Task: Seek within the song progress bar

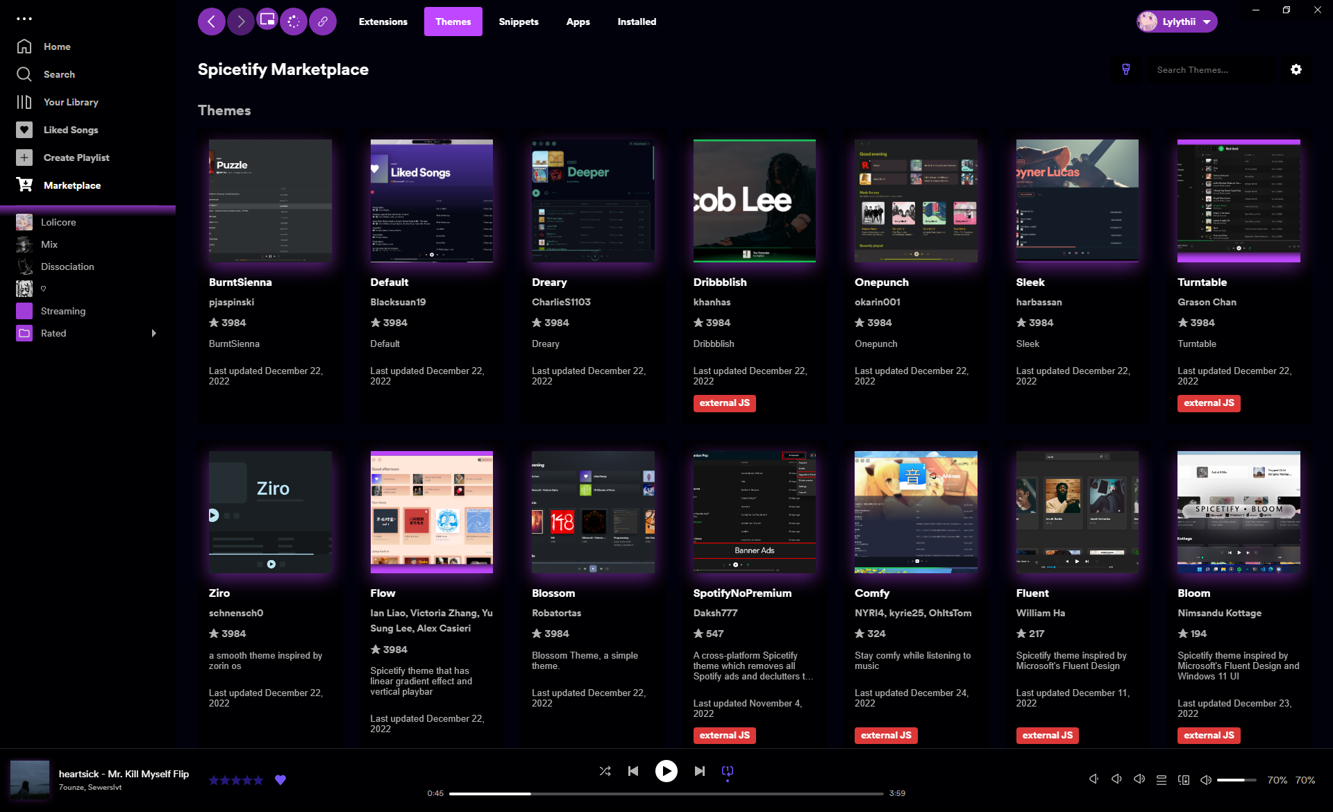Action: (666, 793)
